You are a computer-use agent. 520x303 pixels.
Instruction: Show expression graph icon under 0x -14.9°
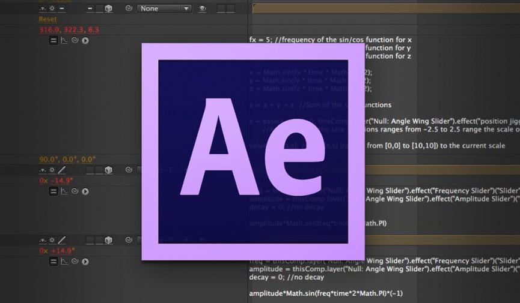[x=64, y=191]
